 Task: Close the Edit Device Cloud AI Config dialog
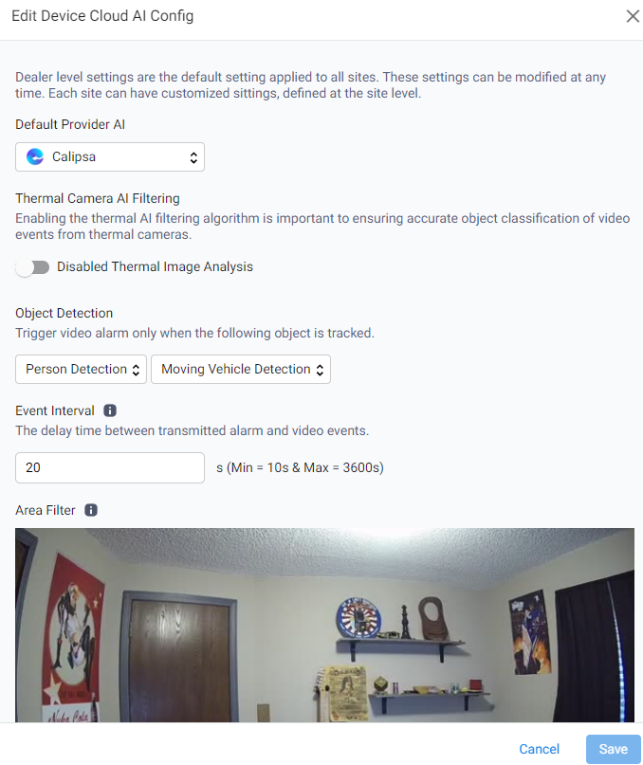633,16
